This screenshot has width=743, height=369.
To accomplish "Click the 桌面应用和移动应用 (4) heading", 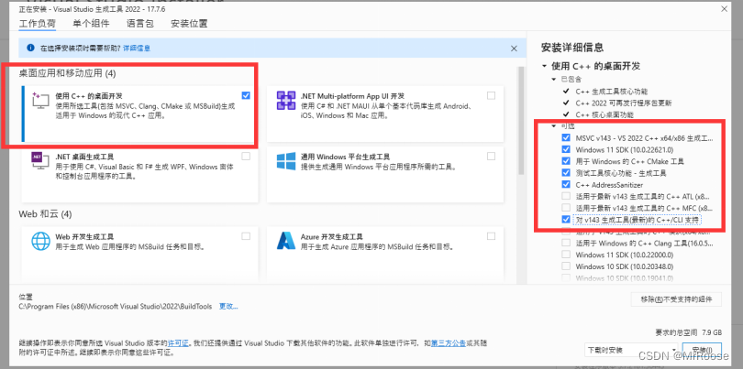I will click(67, 73).
